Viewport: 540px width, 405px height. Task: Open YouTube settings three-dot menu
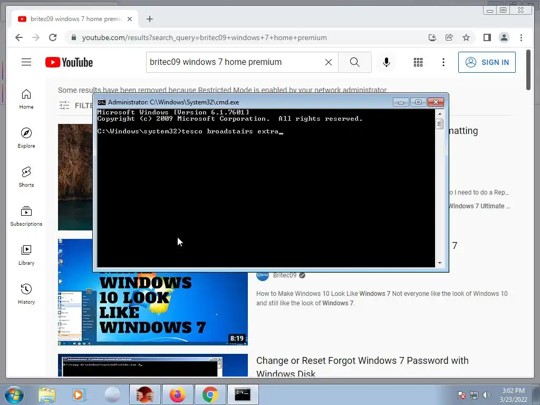pyautogui.click(x=443, y=62)
